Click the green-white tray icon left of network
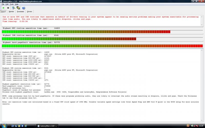This screenshot has height=128, width=205. coord(192,126)
